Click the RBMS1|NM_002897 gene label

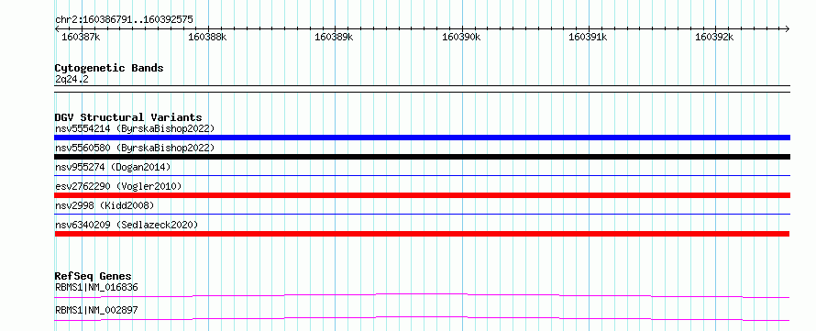[96, 310]
